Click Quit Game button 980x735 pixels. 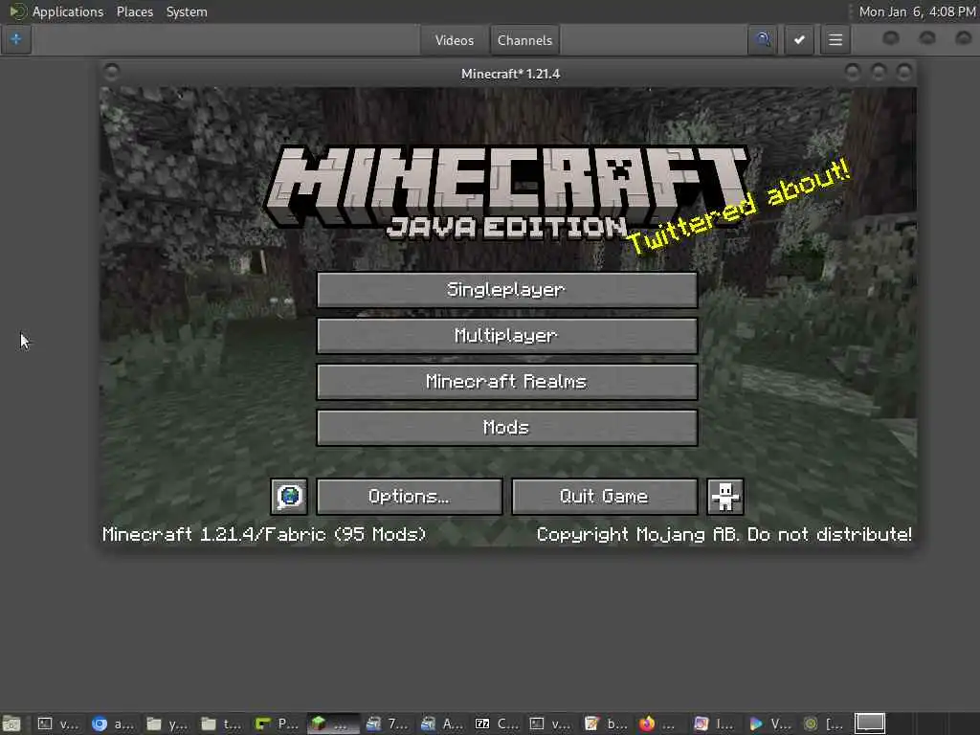tap(605, 497)
